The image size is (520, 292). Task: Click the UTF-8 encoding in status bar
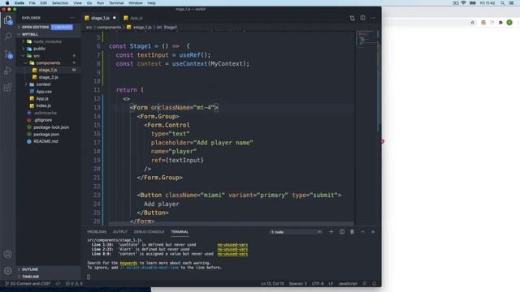coord(318,284)
